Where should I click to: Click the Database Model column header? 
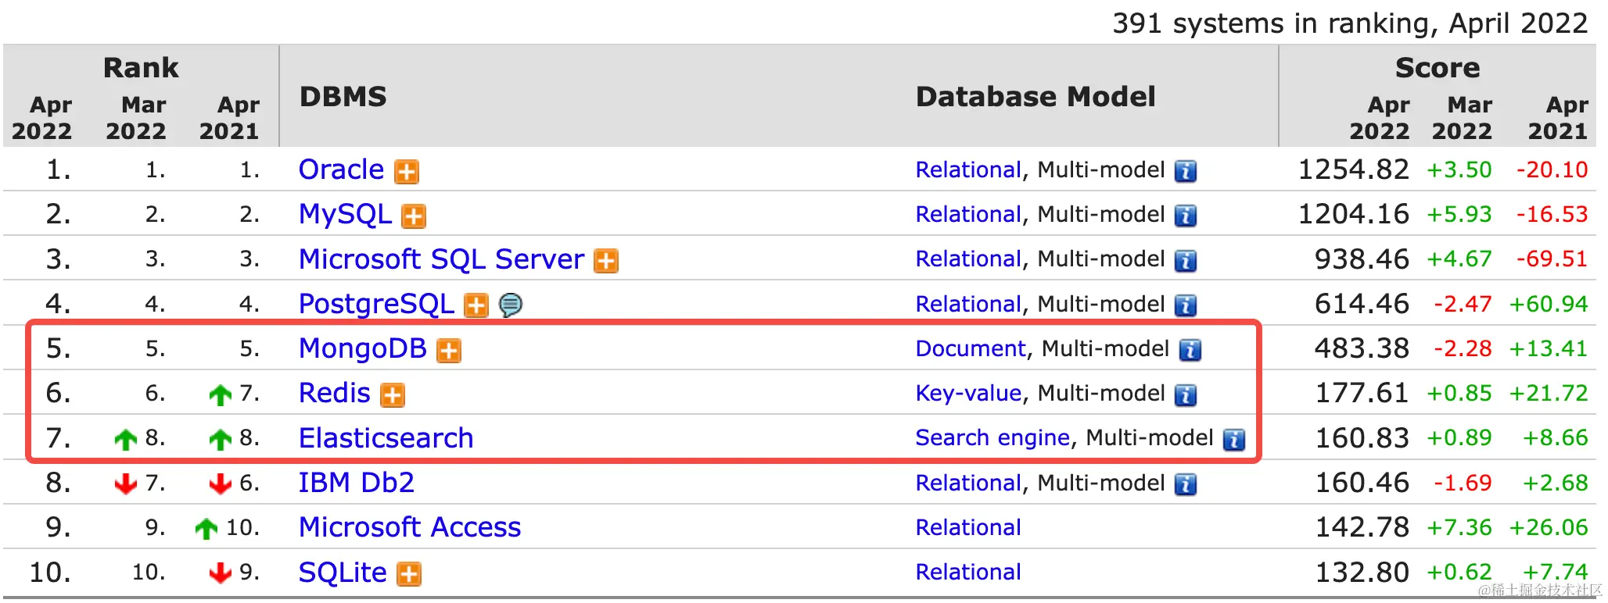point(1036,97)
